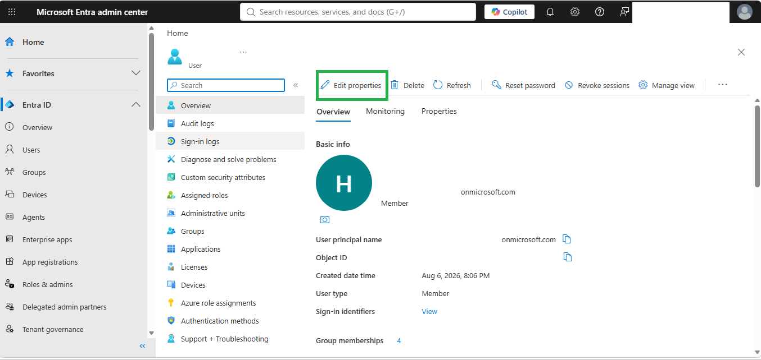Collapse the user menu with double chevron
The image size is (761, 360).
point(296,85)
